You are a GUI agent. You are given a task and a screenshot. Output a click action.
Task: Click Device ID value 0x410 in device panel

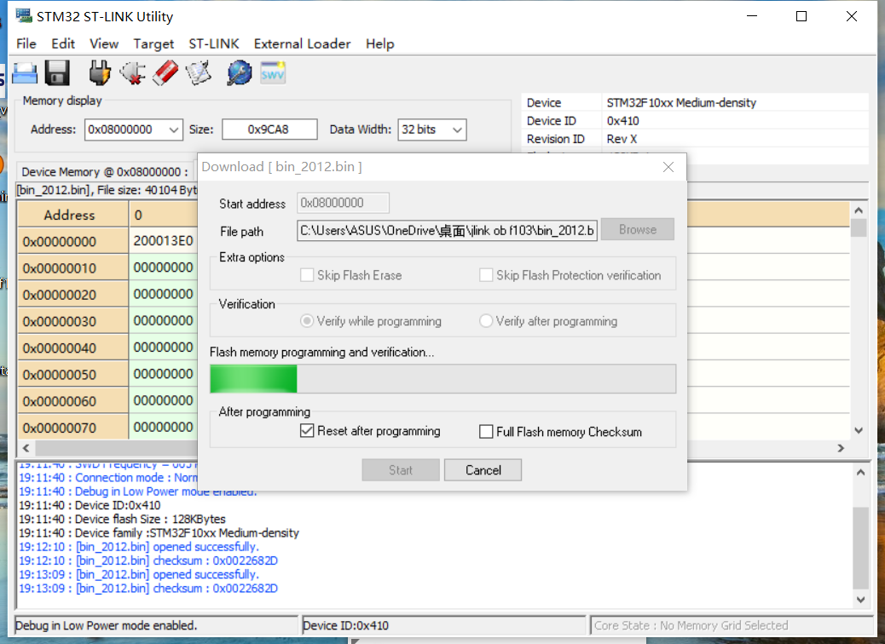[x=623, y=121]
